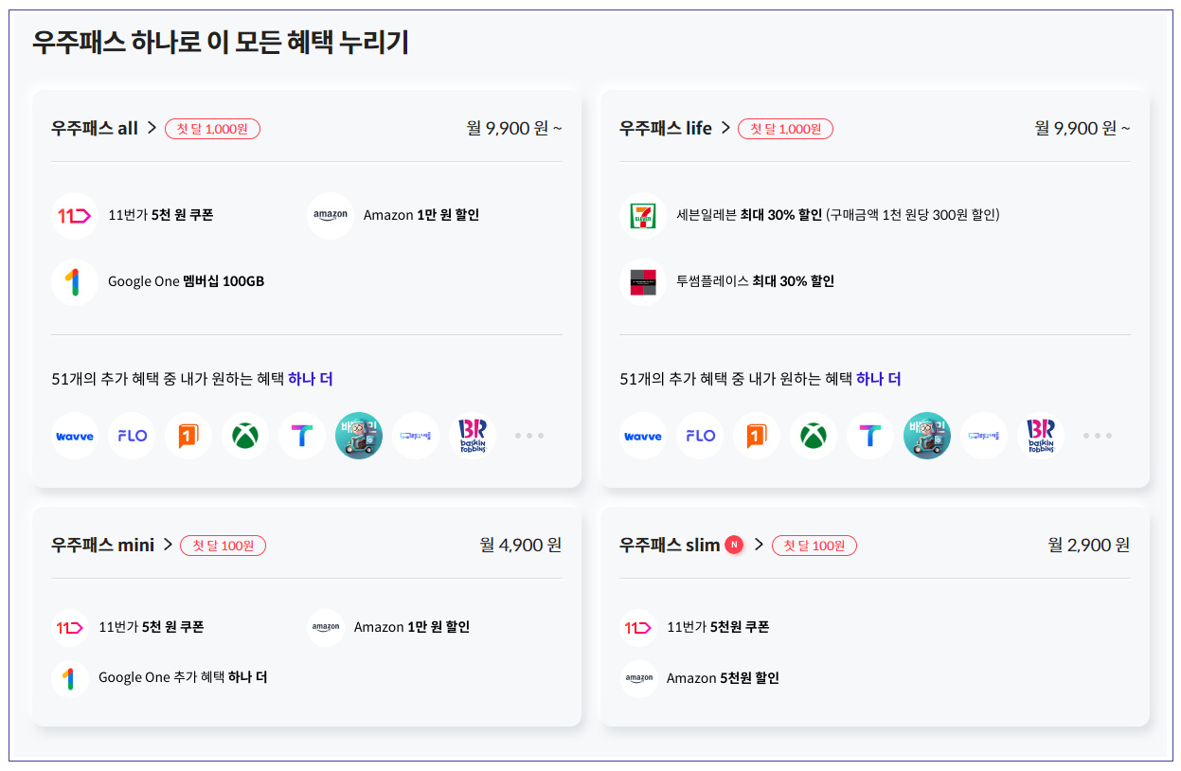Click the 7-Eleven logo icon
Image resolution: width=1181 pixels, height=771 pixels.
click(x=643, y=215)
